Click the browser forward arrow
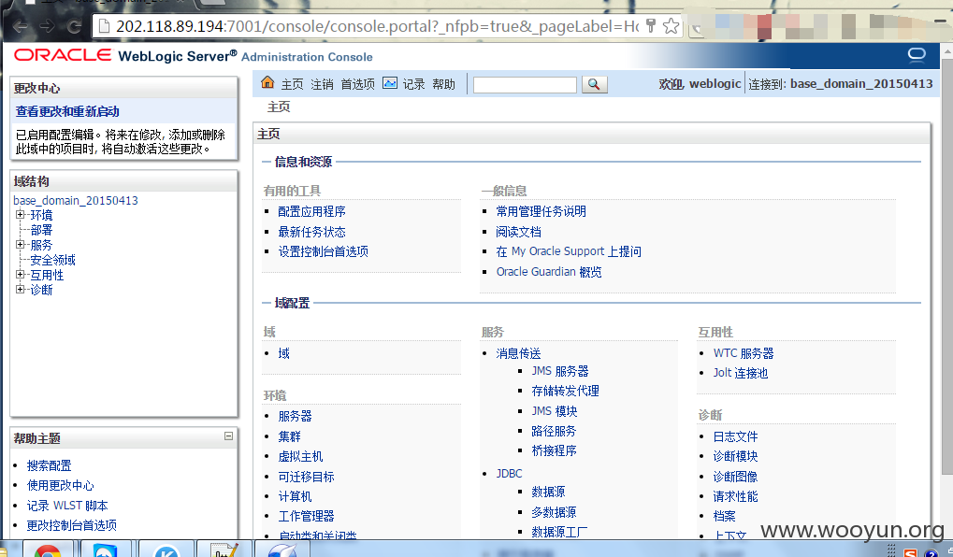 click(x=48, y=26)
